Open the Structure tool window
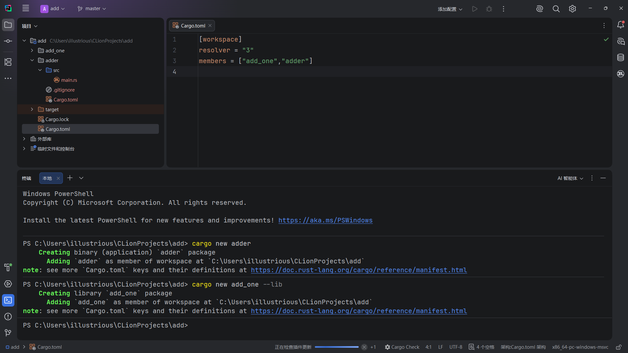The image size is (628, 353). (x=8, y=62)
